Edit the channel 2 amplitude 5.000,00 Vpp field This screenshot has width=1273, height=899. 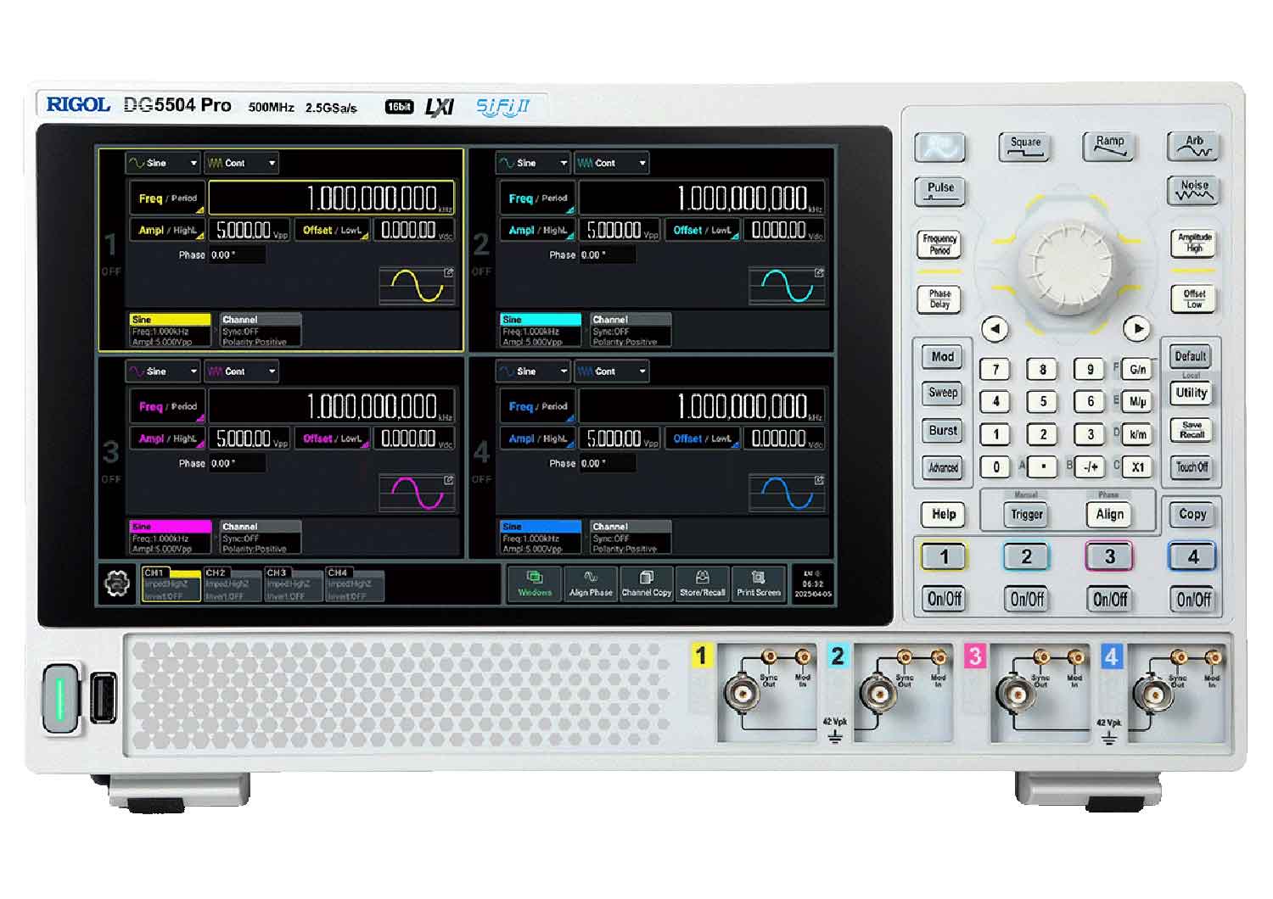point(620,230)
